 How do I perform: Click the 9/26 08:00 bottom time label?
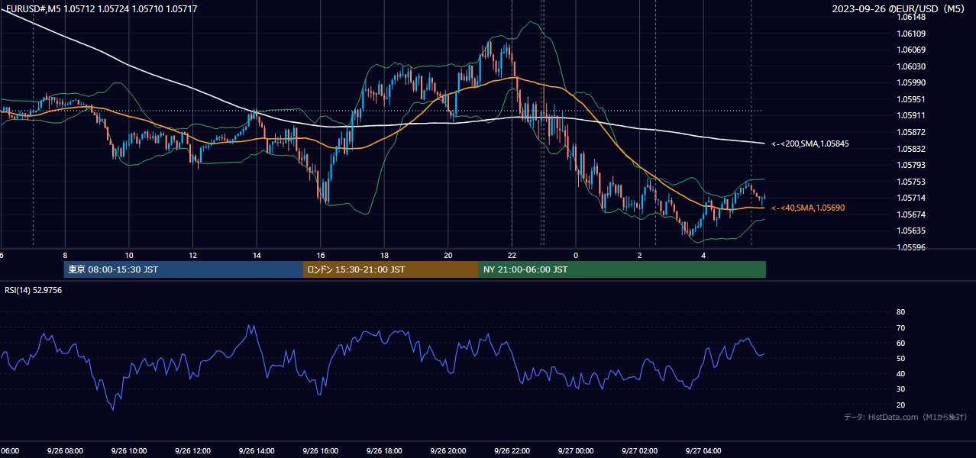(x=64, y=450)
